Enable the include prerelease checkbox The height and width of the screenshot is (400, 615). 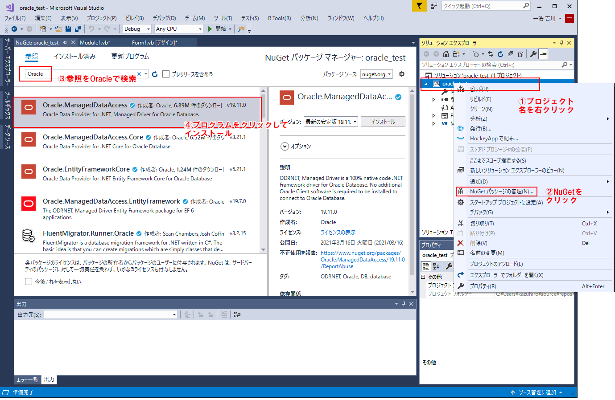point(166,74)
